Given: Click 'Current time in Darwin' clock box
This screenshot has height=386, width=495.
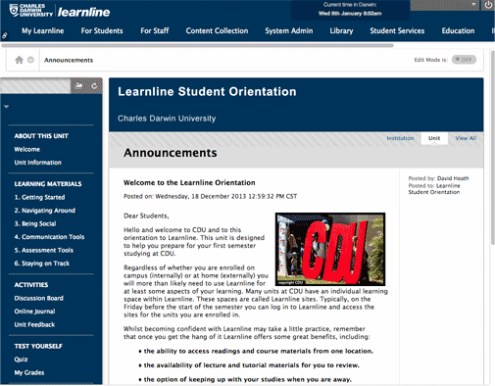Looking at the screenshot, I should pos(350,10).
